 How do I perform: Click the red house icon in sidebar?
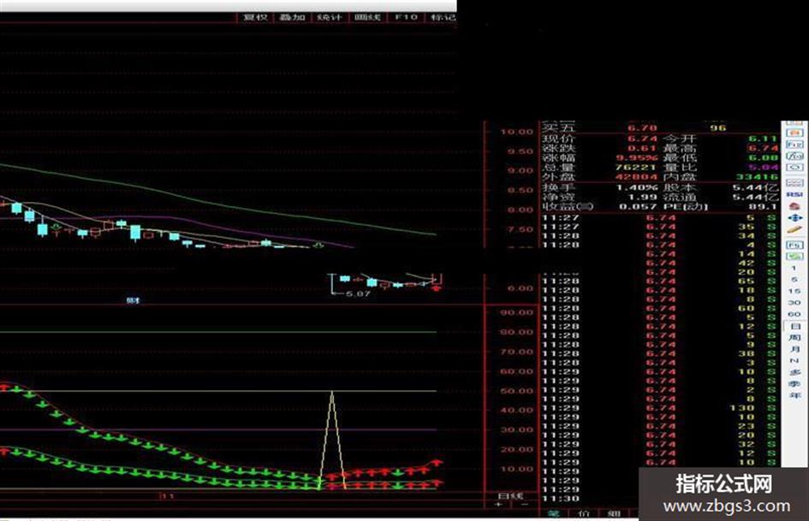794,206
